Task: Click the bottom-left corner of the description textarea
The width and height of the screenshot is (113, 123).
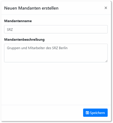Action: coord(5,61)
